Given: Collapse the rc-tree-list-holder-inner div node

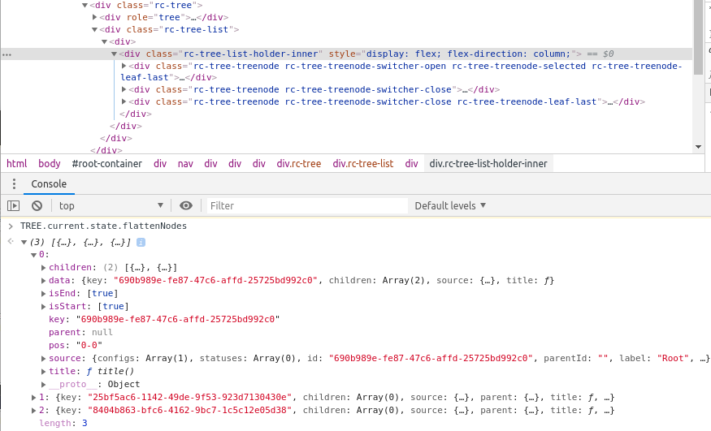Looking at the screenshot, I should click(x=115, y=54).
